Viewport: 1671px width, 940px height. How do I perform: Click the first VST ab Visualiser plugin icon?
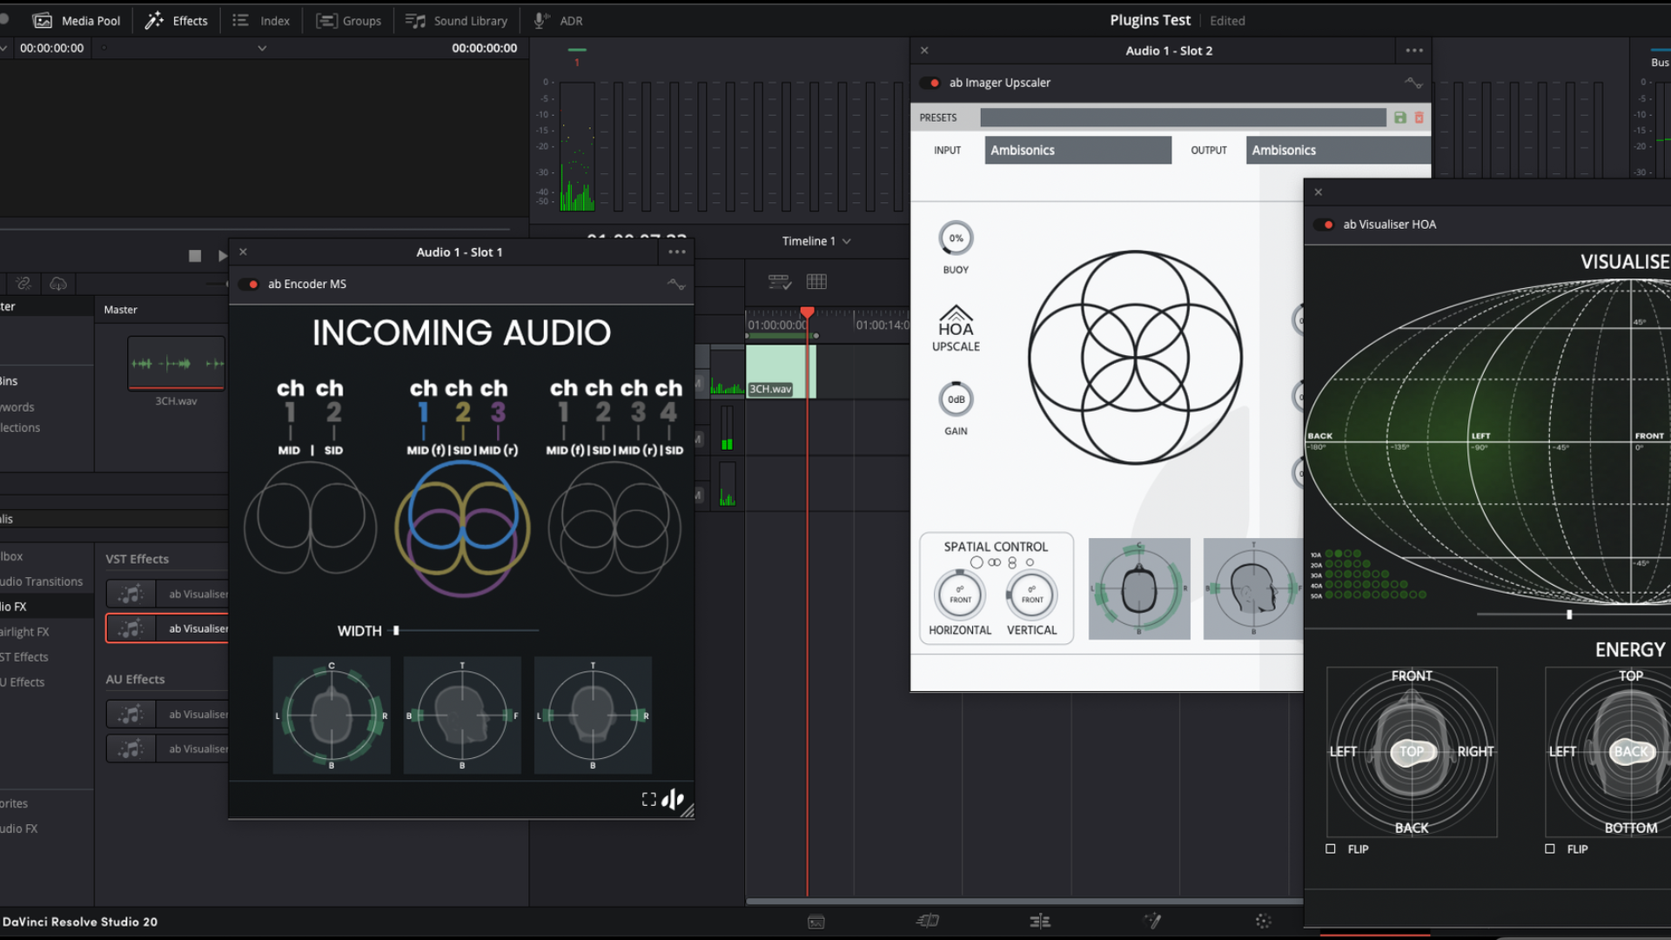click(131, 594)
